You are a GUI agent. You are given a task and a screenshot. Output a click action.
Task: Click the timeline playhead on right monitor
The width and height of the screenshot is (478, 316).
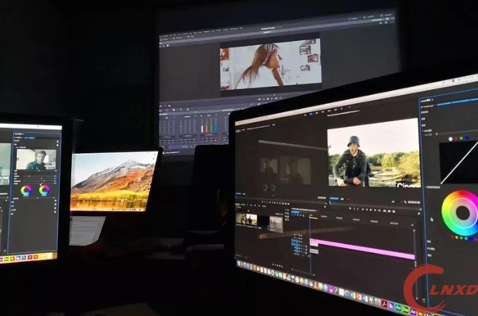pyautogui.click(x=310, y=241)
